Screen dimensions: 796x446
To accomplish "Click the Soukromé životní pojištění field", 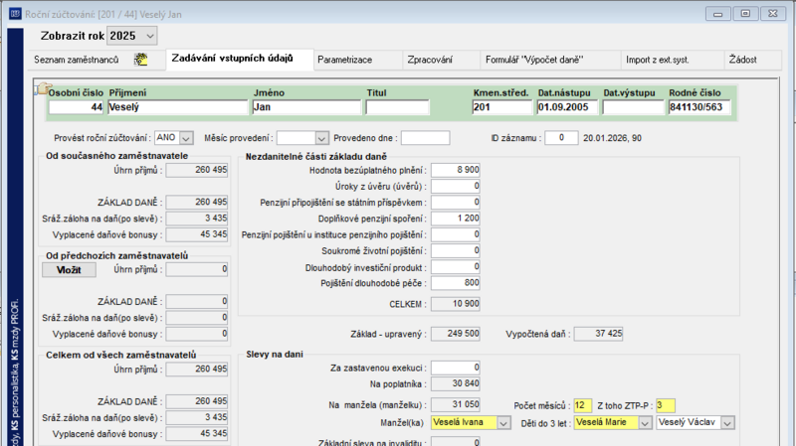I will click(456, 251).
